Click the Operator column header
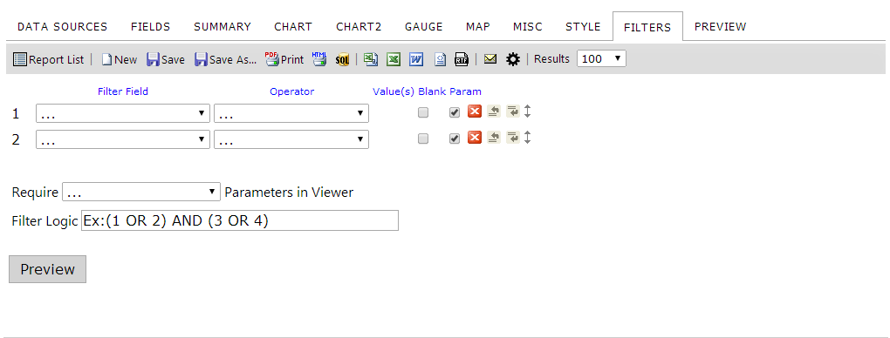Viewport: 890px width, 338px height. click(291, 91)
